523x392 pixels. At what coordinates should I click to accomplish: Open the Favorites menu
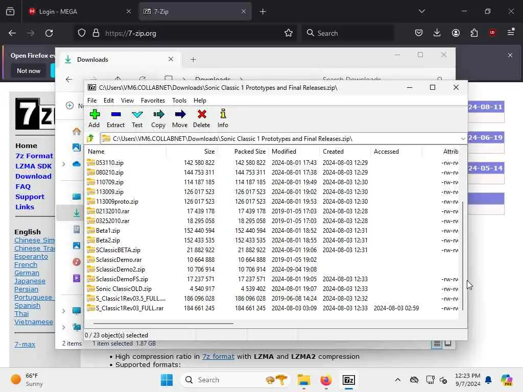[x=153, y=101]
